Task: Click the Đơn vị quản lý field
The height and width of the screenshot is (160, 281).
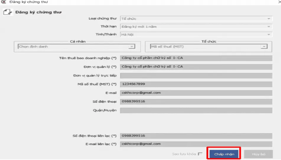Action: tap(196, 67)
